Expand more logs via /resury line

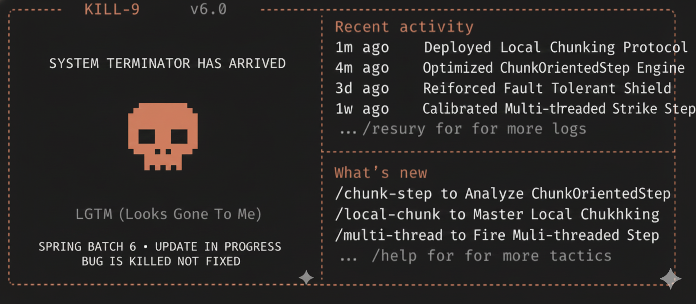(463, 129)
